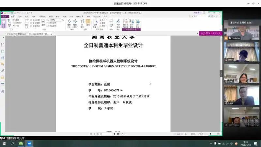The image size is (261, 147).
Task: Open the Page thumbnails panel icon
Action: 3,51
